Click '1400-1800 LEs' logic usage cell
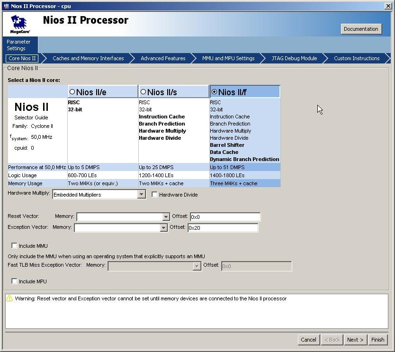The width and height of the screenshot is (395, 352). 245,175
